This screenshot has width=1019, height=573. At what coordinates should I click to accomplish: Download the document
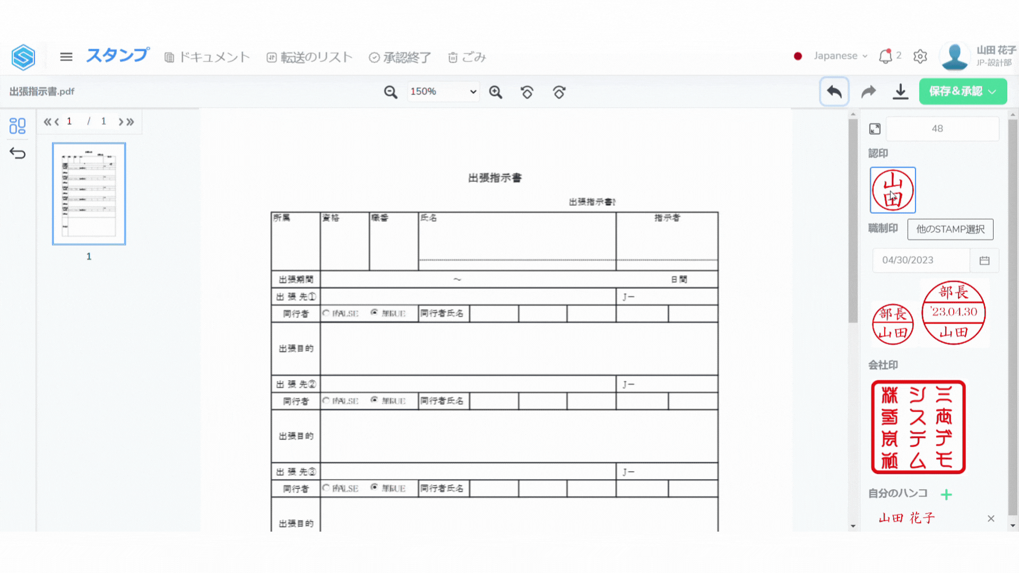coord(900,92)
